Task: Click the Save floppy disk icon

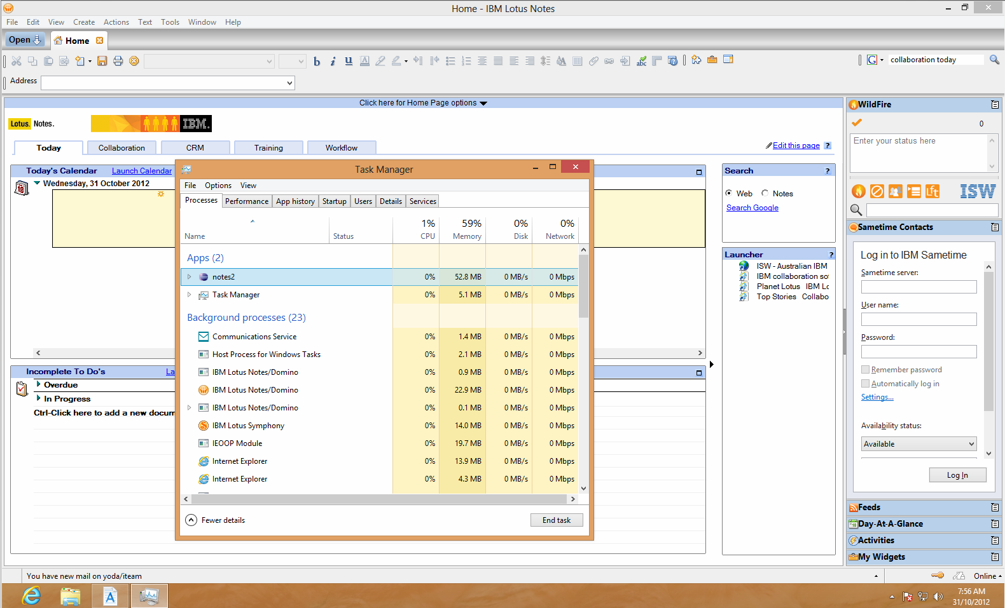Action: tap(102, 61)
